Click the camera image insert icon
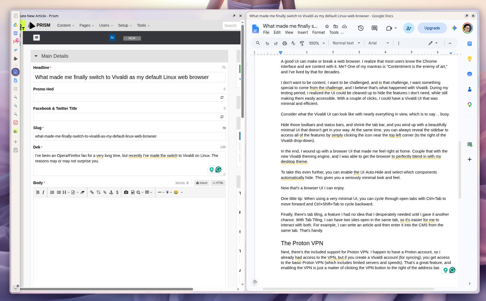 (x=126, y=192)
